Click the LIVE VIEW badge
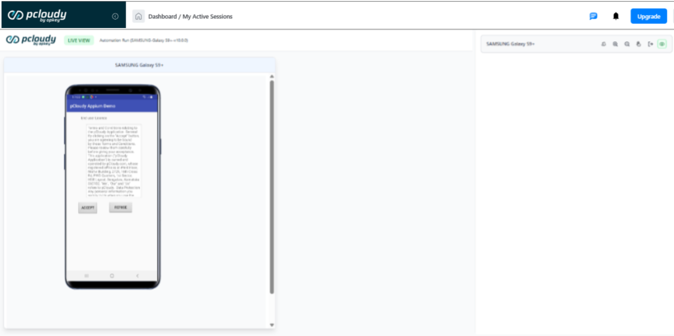The height and width of the screenshot is (336, 674). [79, 40]
